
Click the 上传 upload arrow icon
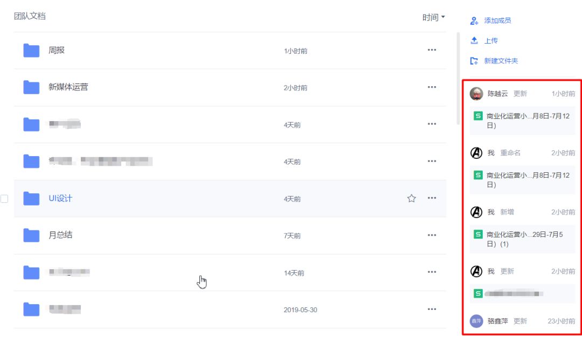tap(474, 40)
